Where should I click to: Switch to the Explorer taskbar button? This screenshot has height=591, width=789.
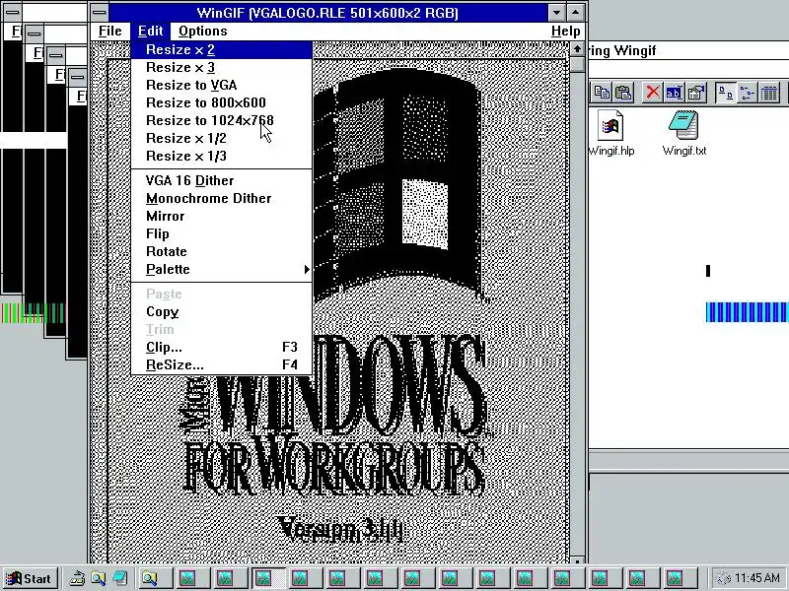click(155, 578)
